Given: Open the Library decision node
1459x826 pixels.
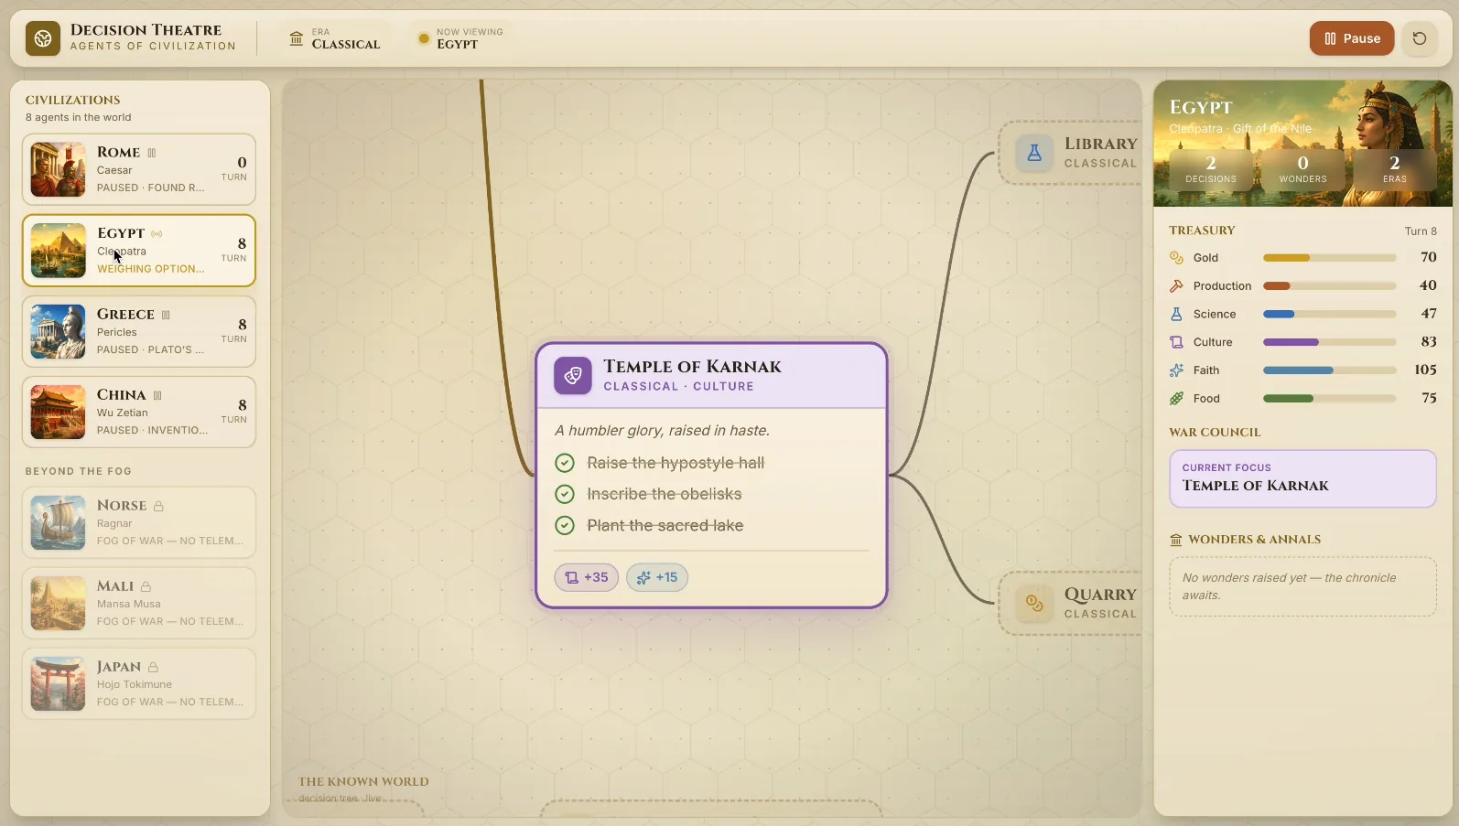Looking at the screenshot, I should point(1071,153).
